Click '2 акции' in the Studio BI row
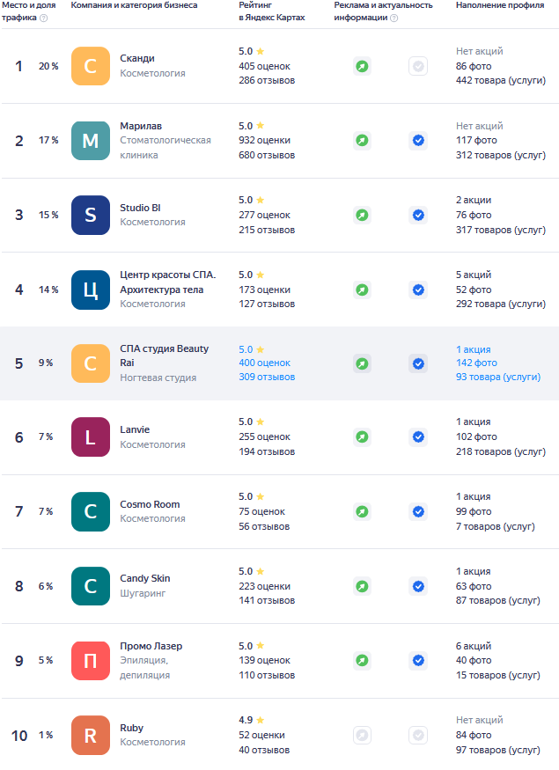The width and height of the screenshot is (559, 770). 474,201
